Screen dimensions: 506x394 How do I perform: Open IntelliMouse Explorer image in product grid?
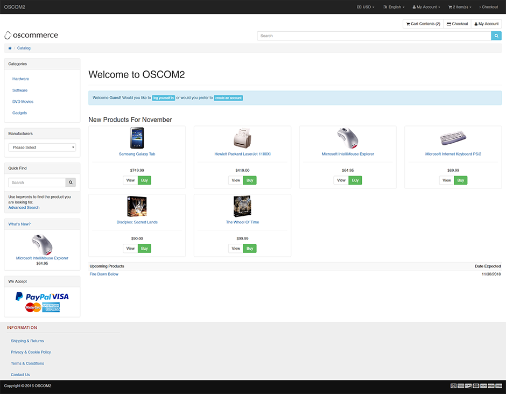(x=348, y=138)
